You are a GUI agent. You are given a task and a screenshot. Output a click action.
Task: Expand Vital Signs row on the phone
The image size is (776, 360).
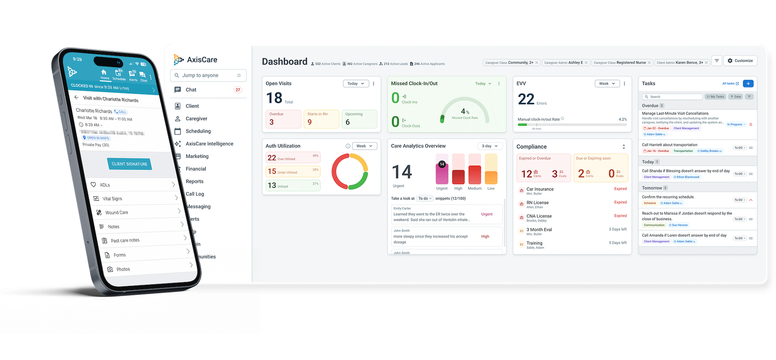pos(135,198)
